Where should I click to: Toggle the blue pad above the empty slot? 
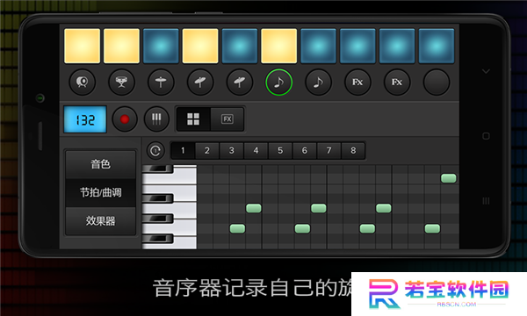coord(436,46)
